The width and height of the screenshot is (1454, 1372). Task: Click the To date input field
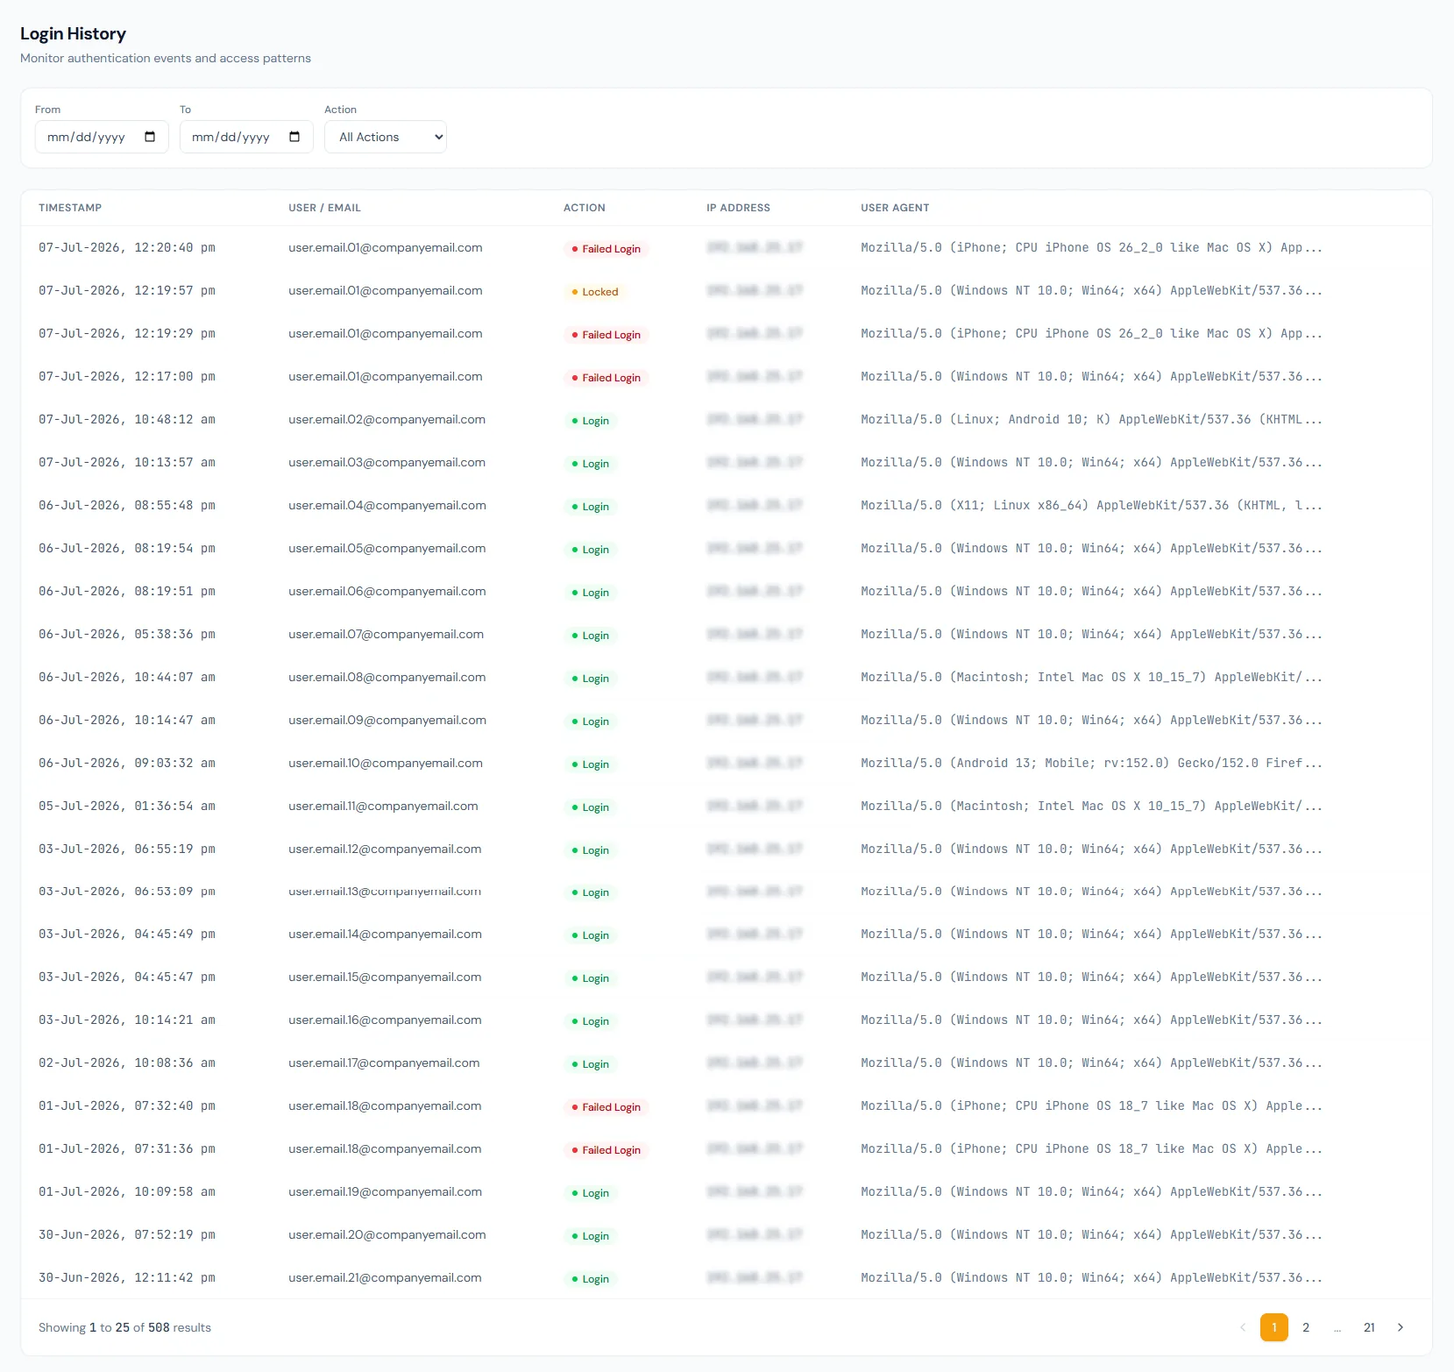246,137
